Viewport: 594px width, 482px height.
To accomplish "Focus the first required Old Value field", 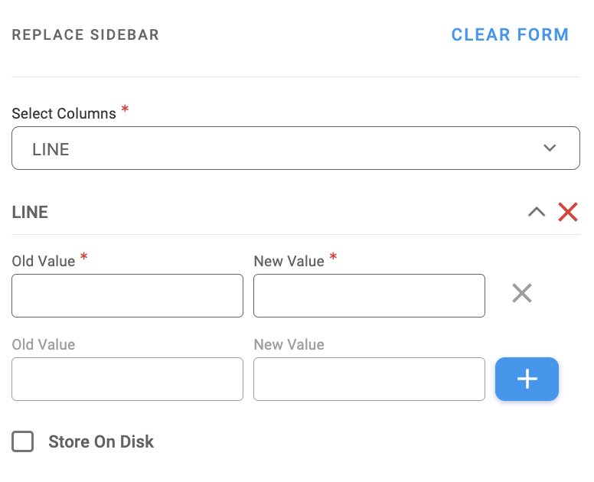I will [127, 295].
